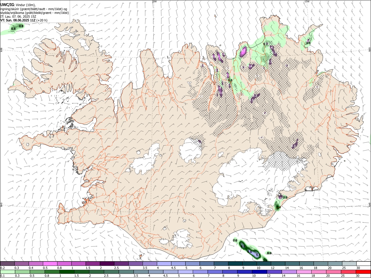This screenshot has width=371, height=278.
Task: Click the bright red 30 swatch in lower scale
Action: pos(363,272)
